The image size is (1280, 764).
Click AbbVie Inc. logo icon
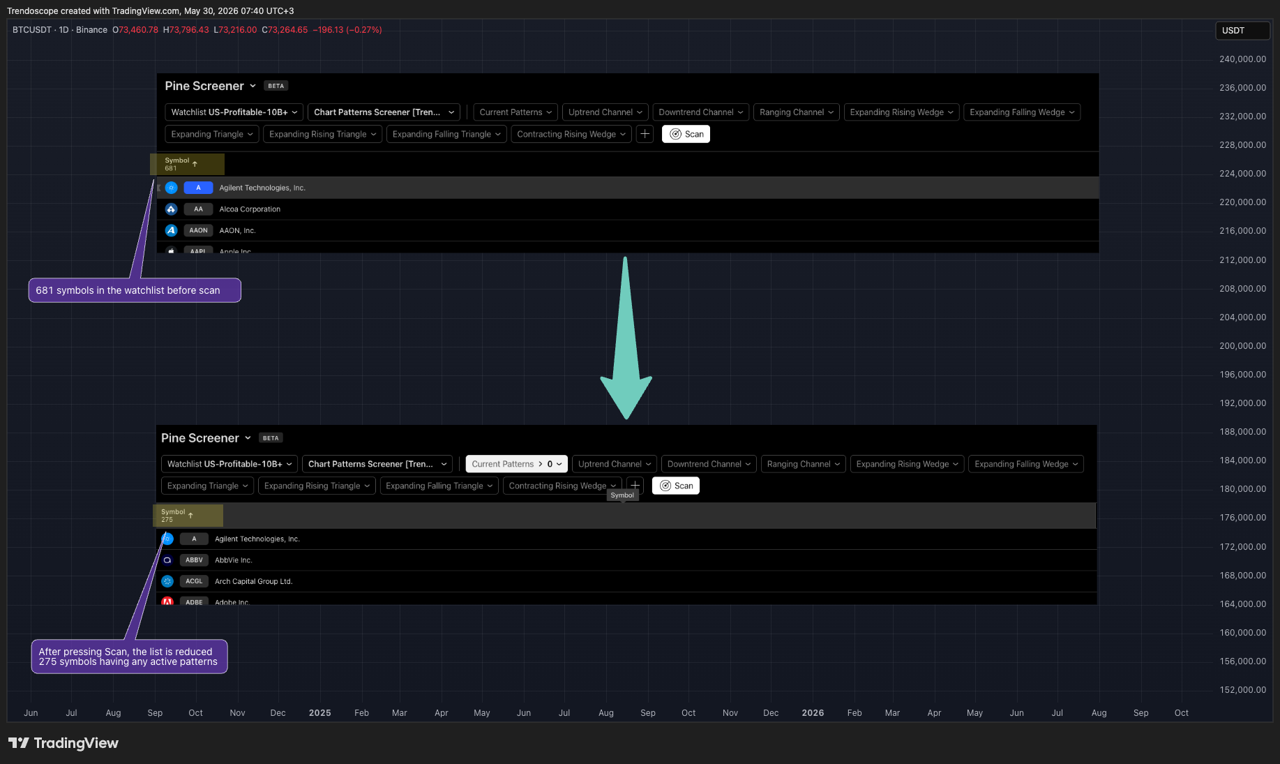point(167,560)
